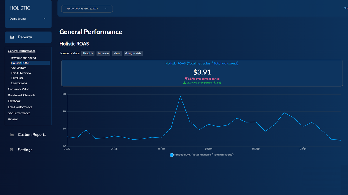Open the Email Overview report
This screenshot has height=195, width=348.
click(x=21, y=73)
